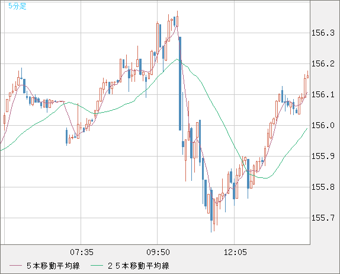The height and width of the screenshot is (274, 340).
Task: Click the 156.2 price axis label
Action: coord(323,64)
